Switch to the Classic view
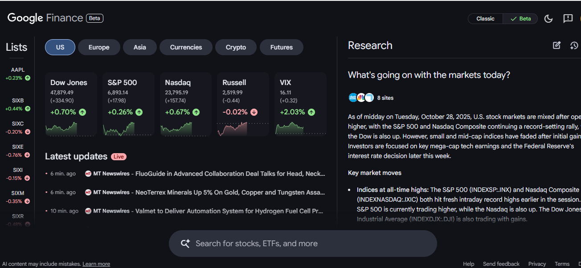Viewport: 581px width, 268px height. 485,19
